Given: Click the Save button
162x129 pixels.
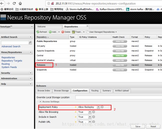Looking at the screenshot, I should [x=138, y=126].
